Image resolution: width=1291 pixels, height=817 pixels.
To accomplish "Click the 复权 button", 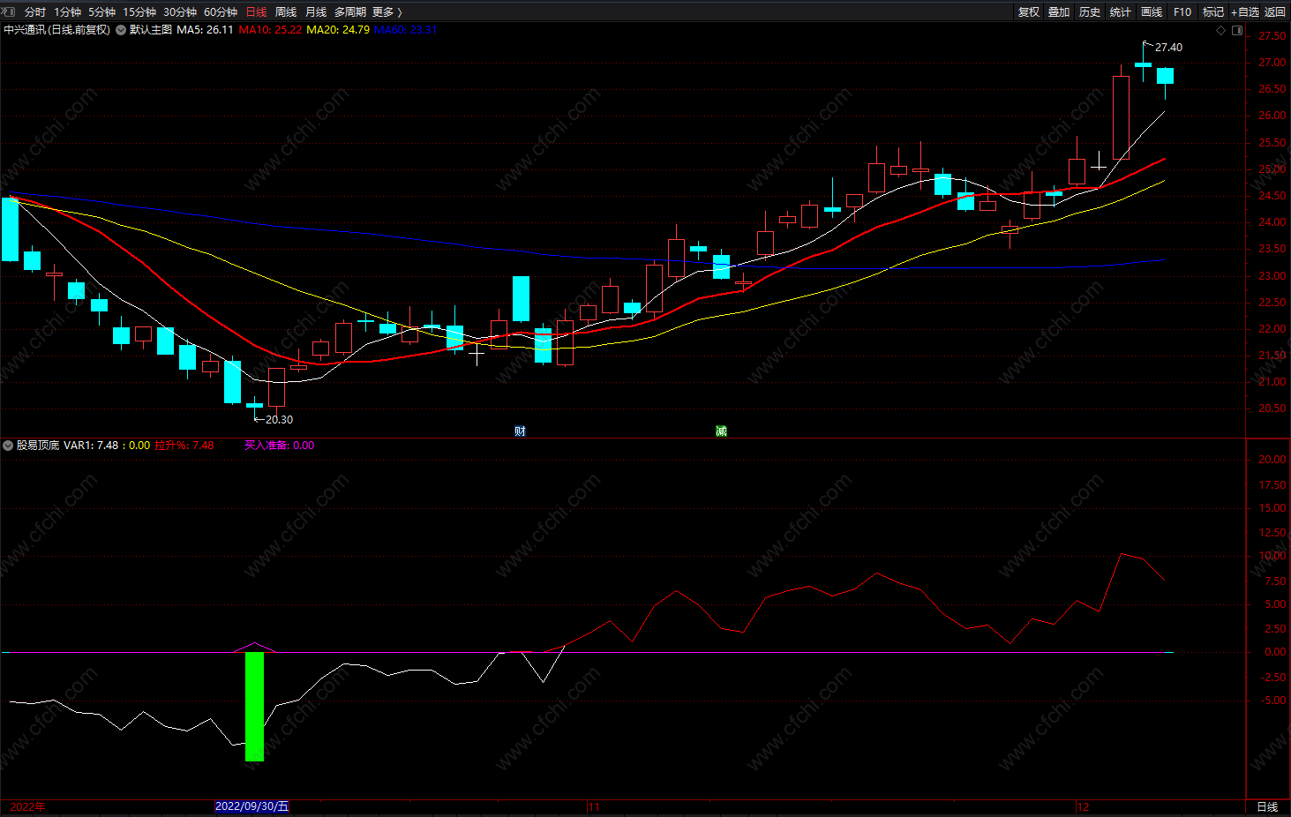I will (x=1029, y=11).
